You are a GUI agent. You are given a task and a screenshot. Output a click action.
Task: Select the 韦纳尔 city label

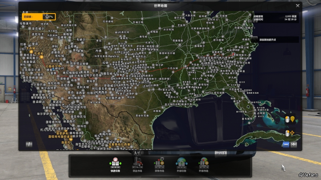click(x=81, y=39)
